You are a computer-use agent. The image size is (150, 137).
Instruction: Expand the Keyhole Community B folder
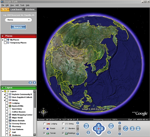tap(4, 94)
